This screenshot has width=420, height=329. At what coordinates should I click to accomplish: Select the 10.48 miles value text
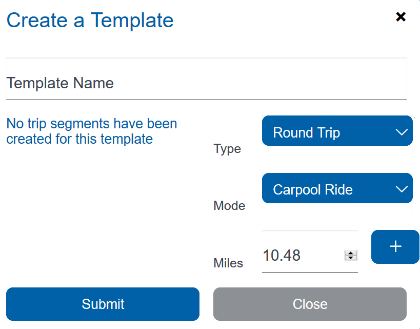pyautogui.click(x=282, y=255)
